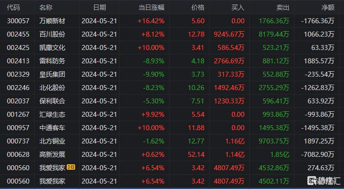Select stock code 300057
This screenshot has height=189, width=344.
tap(18, 21)
